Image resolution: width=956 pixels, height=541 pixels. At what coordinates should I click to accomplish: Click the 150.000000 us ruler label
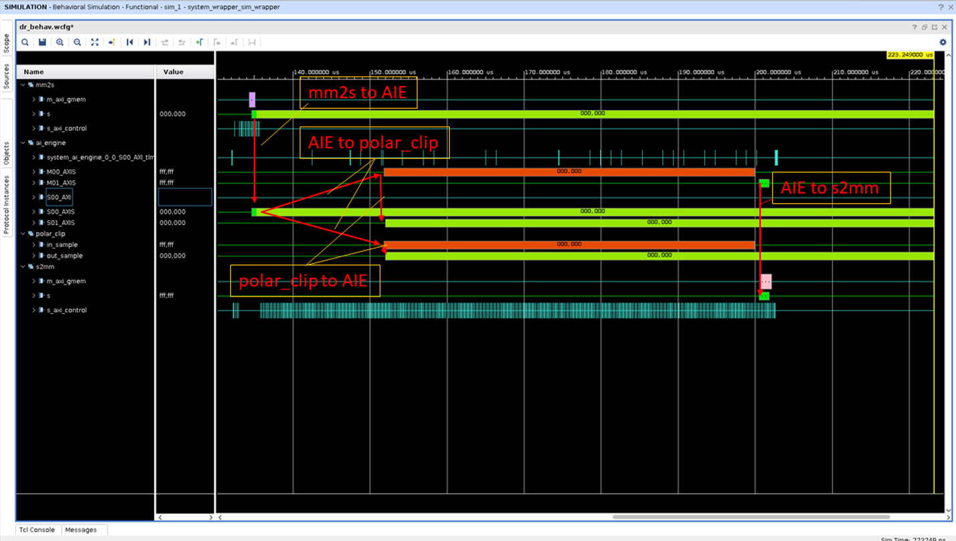pyautogui.click(x=394, y=71)
